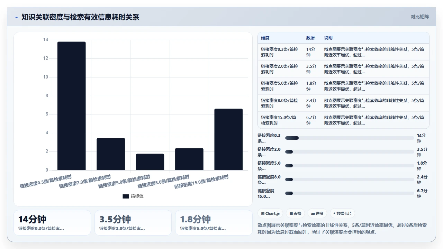
Task: Click the progress bar for 链接密度15.0
Action: click(350, 193)
